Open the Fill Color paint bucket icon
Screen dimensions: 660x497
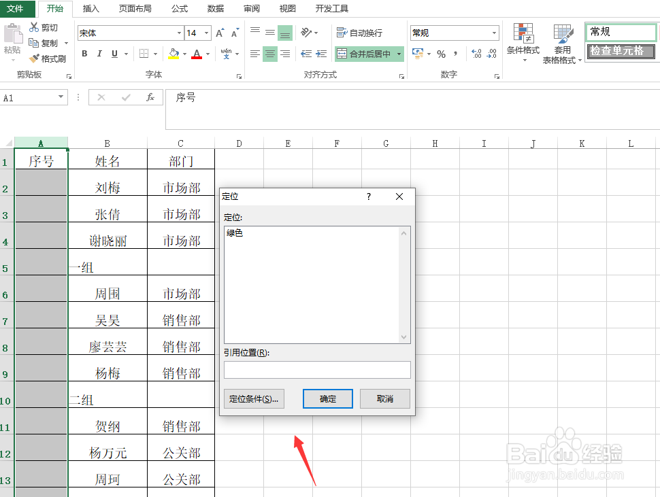tap(175, 54)
